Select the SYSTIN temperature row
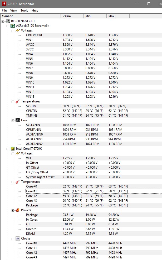Screen dimensions: 162x260 94,106
